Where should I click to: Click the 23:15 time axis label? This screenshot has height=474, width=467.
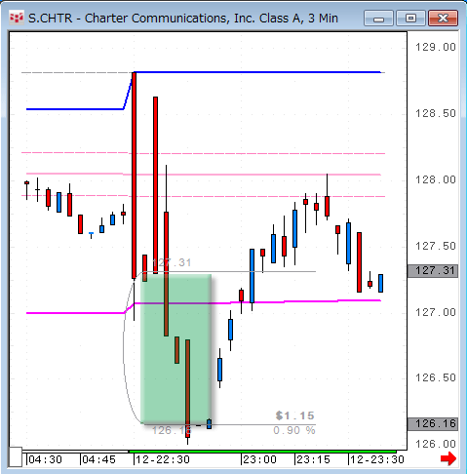pos(313,459)
